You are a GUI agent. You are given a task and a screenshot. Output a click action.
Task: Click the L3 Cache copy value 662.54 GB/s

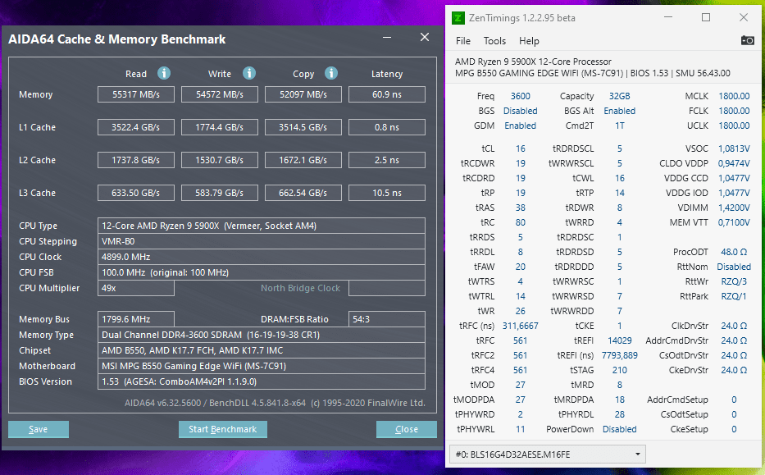coord(303,193)
